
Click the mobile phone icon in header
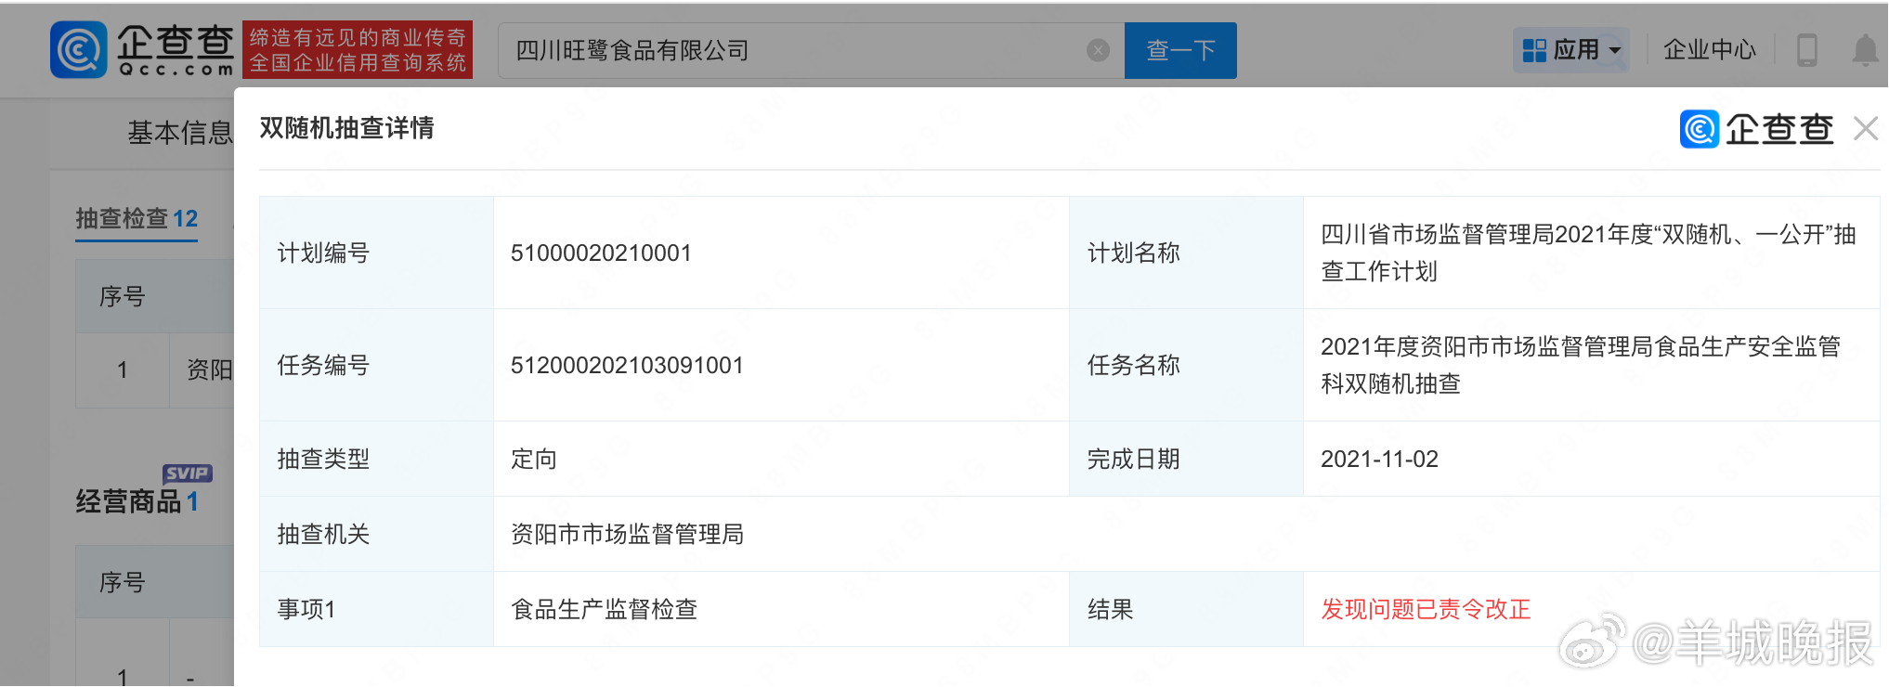[x=1806, y=49]
